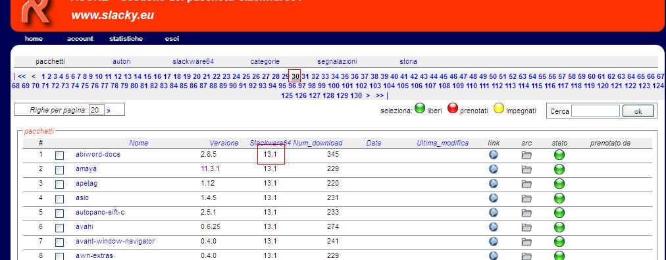
Task: Open the segnalazioni tab
Action: (337, 62)
